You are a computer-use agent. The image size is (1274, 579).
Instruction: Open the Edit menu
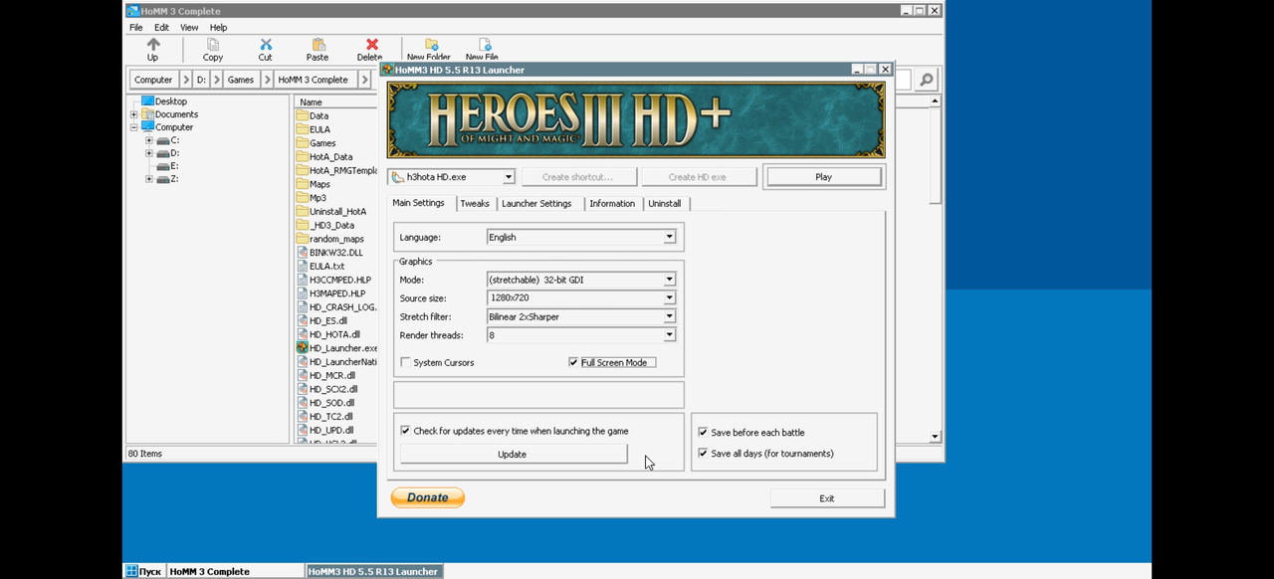pyautogui.click(x=161, y=27)
